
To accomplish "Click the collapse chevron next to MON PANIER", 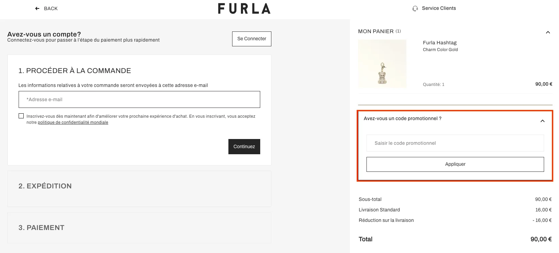I will [548, 32].
